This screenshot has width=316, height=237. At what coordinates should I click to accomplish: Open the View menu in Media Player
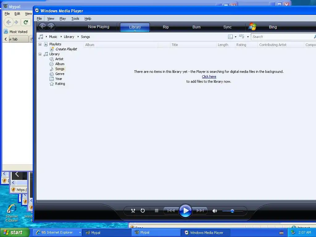[51, 19]
